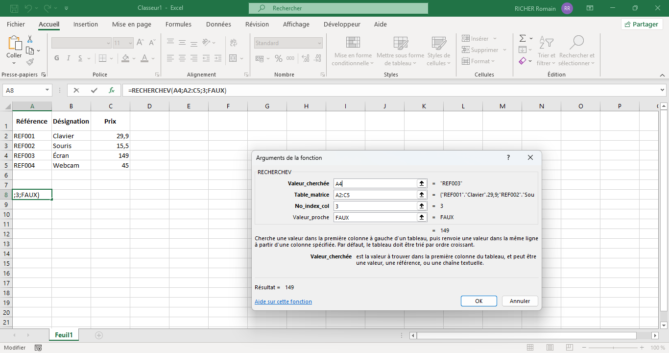Click the Remplissage fill-down icon
669x353 pixels.
point(523,50)
